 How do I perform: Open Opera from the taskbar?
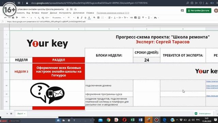pyautogui.click(x=124, y=120)
